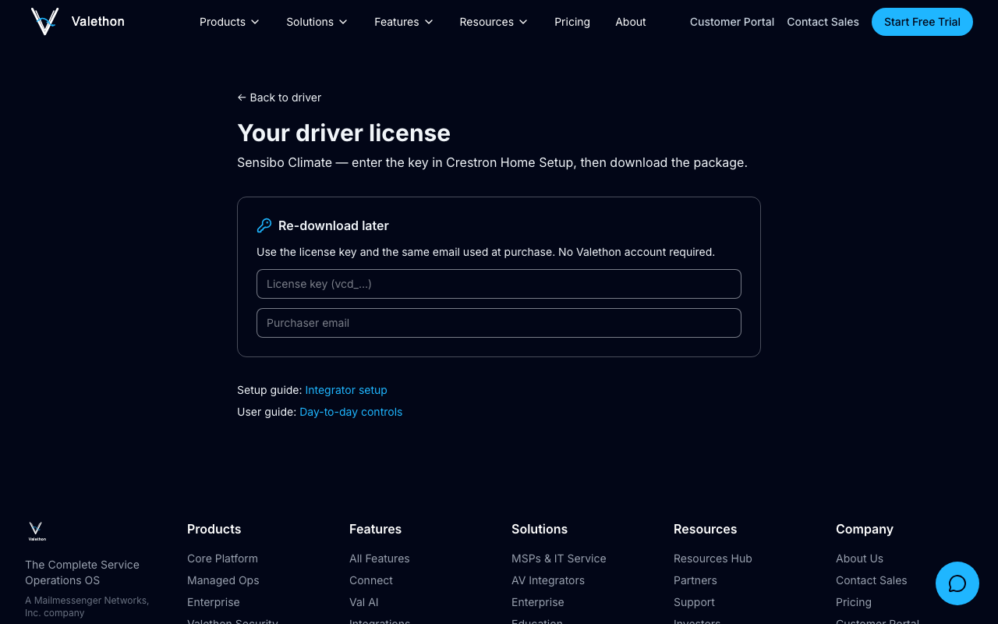
Task: Open the About page from navbar
Action: pyautogui.click(x=631, y=22)
